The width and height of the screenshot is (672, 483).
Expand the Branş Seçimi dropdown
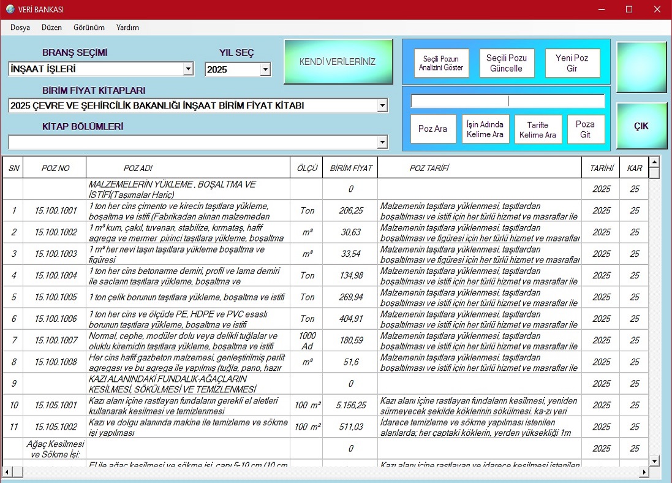(x=188, y=69)
